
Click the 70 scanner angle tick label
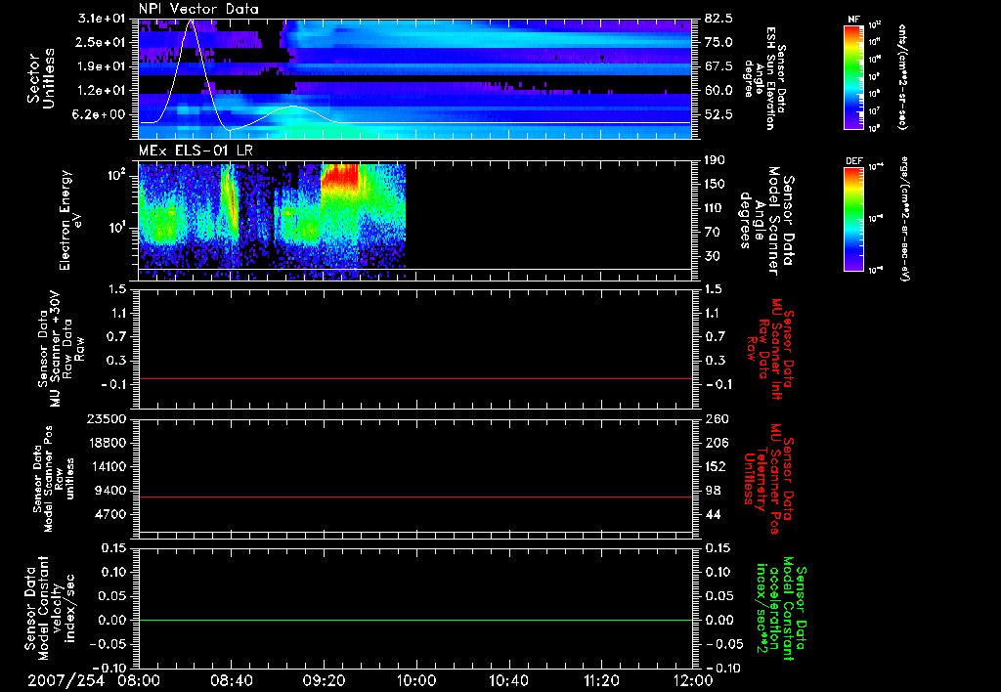pyautogui.click(x=712, y=233)
